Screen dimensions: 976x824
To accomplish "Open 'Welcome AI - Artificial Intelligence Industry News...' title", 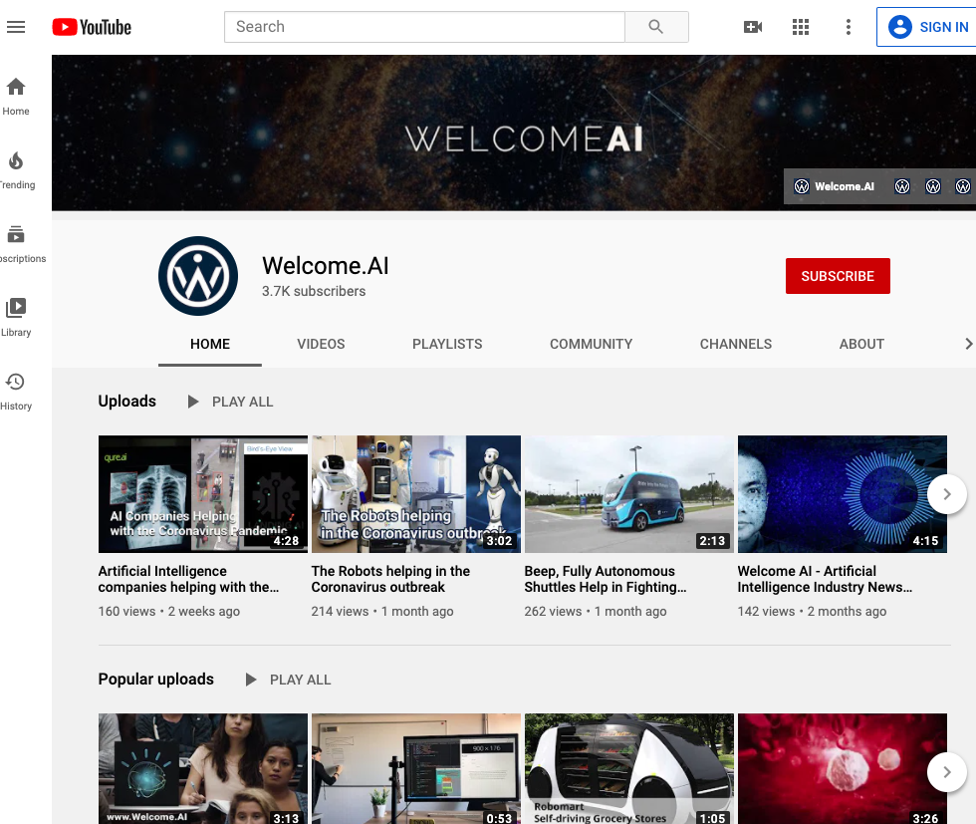I will [x=825, y=579].
